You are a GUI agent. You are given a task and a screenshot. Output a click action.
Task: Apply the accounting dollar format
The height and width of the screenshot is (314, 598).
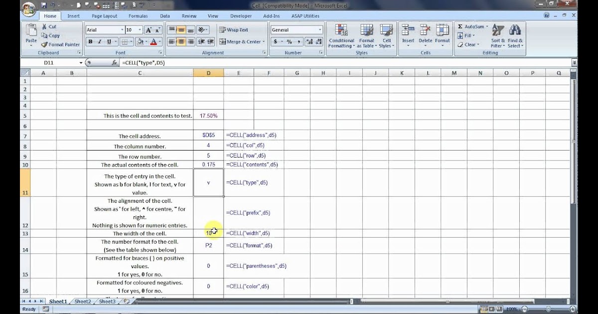(x=275, y=42)
